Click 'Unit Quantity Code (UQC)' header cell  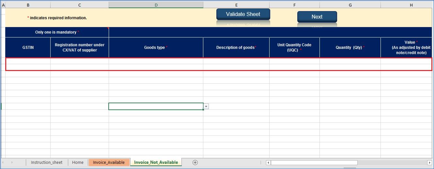[x=294, y=48]
